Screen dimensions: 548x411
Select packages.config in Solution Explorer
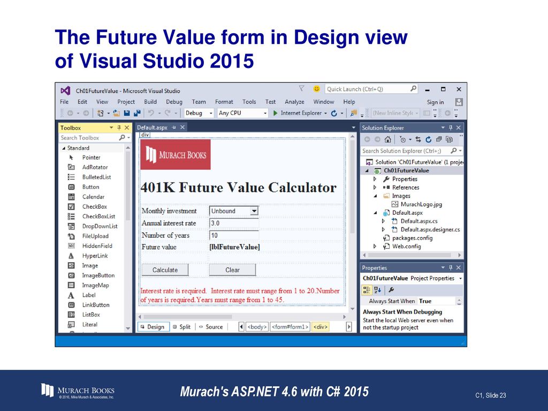click(408, 238)
